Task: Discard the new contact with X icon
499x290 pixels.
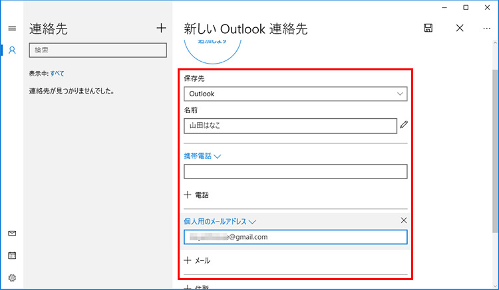Action: tap(460, 28)
